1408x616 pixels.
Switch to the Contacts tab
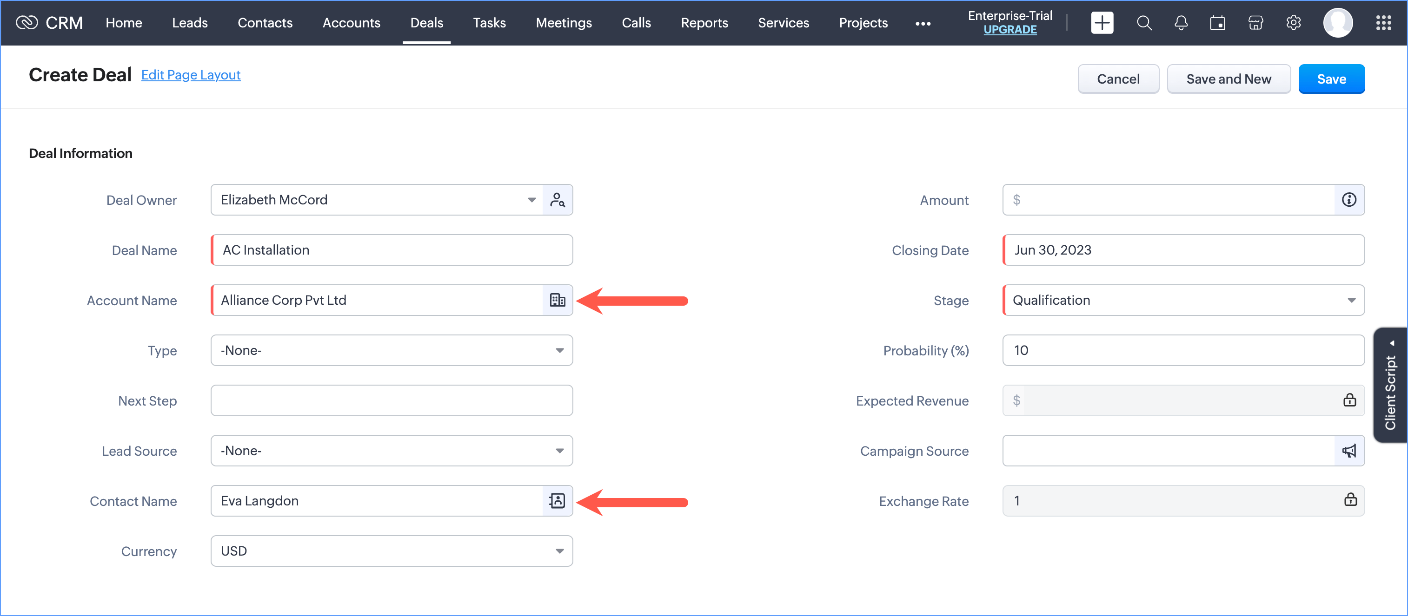click(x=265, y=23)
